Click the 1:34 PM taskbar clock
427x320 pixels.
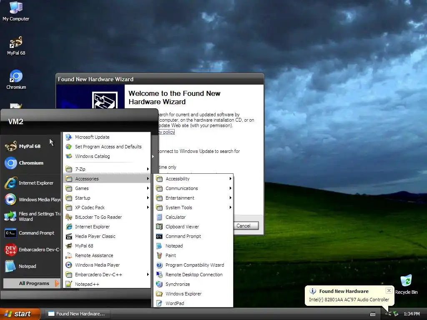point(412,314)
